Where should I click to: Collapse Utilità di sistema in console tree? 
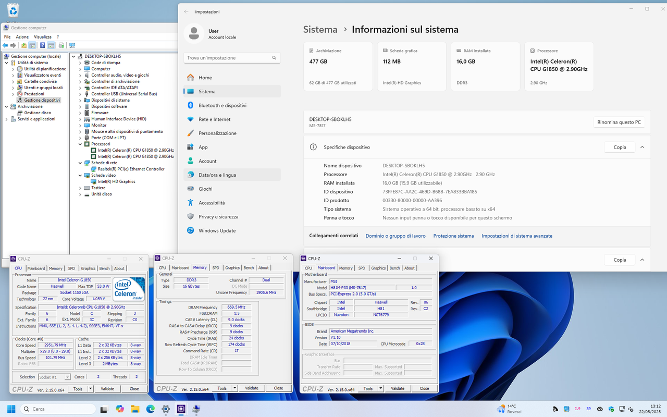6,63
